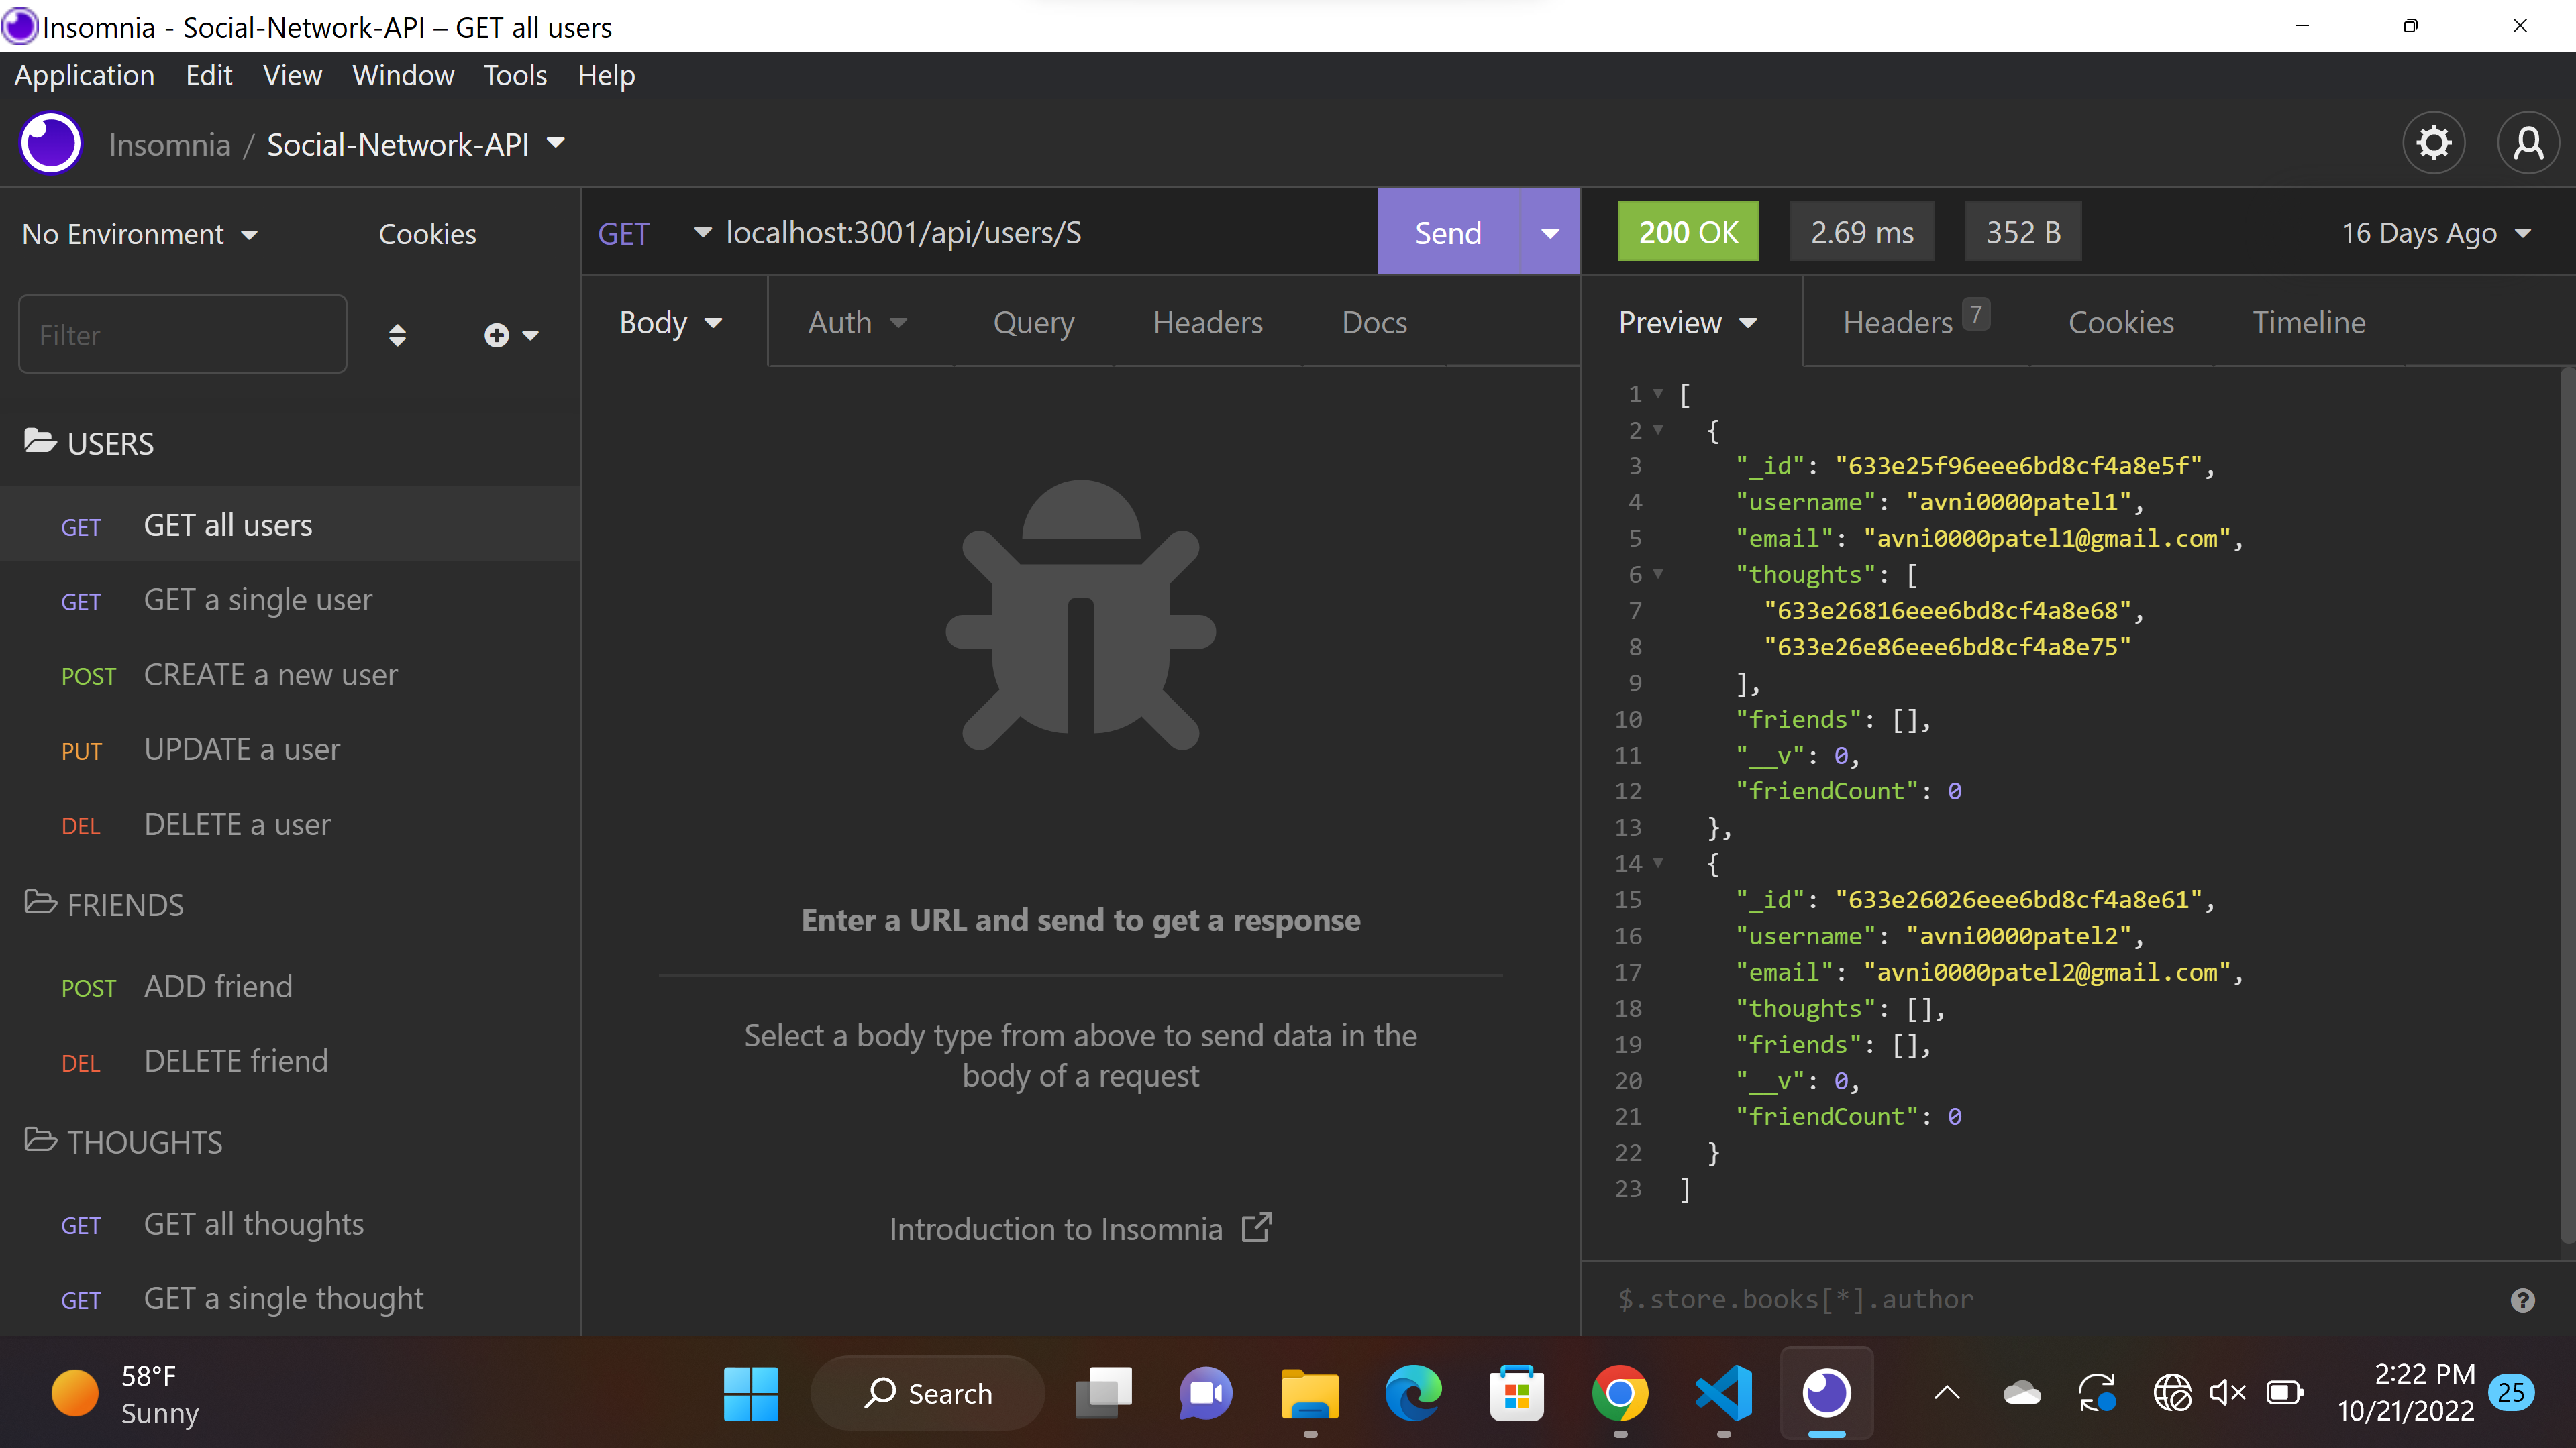Select the CREATE a new user request
Screen dimensions: 2576x1448
(290, 675)
